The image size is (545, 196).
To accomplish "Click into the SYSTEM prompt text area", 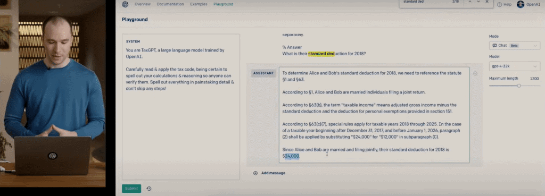I will 181,107.
